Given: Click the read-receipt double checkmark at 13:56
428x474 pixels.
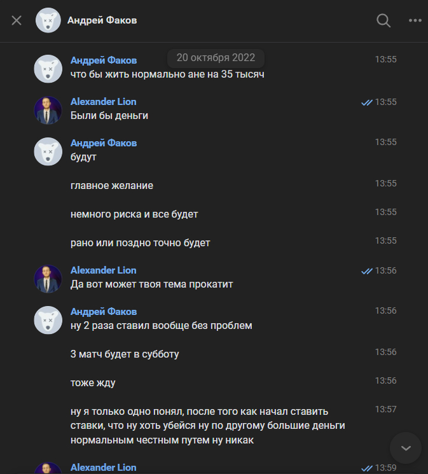Looking at the screenshot, I should (x=366, y=271).
